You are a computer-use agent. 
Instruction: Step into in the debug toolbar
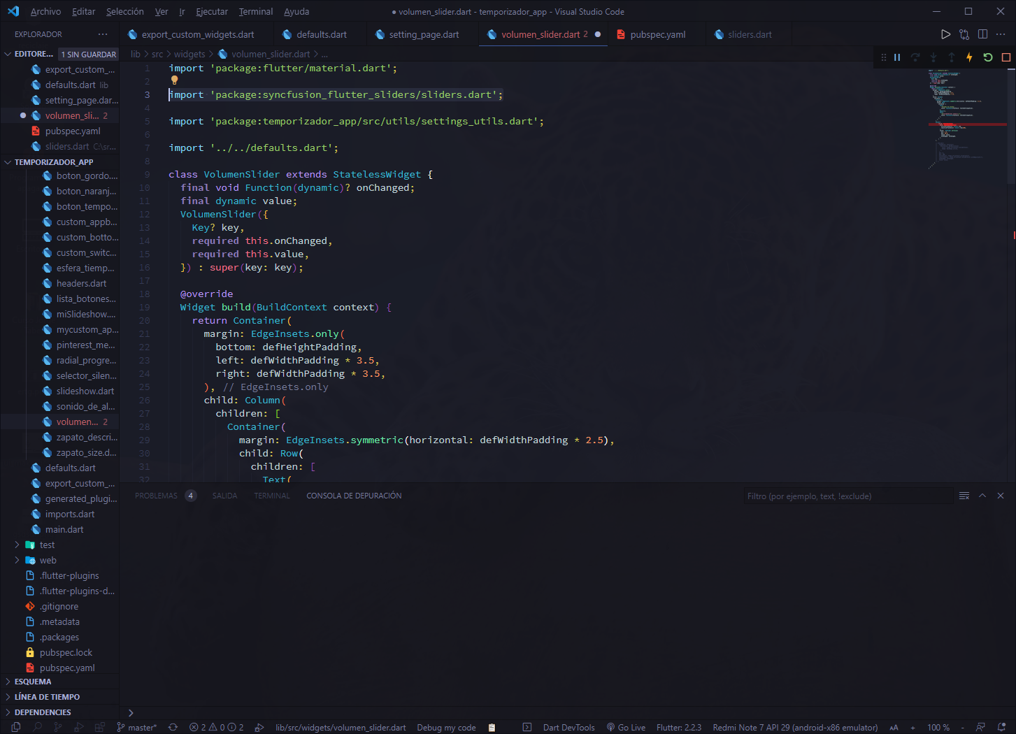pos(933,57)
